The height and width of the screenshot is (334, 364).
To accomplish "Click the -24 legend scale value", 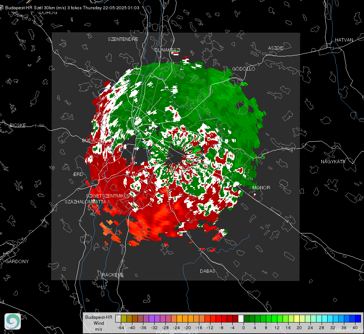I will (177, 328).
